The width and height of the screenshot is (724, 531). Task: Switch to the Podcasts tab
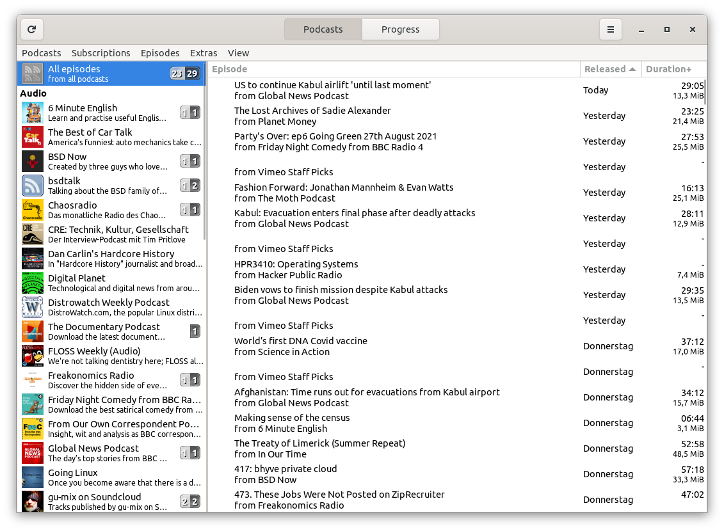coord(323,29)
